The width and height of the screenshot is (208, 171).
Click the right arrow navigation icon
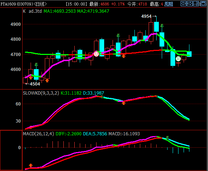click(x=190, y=4)
